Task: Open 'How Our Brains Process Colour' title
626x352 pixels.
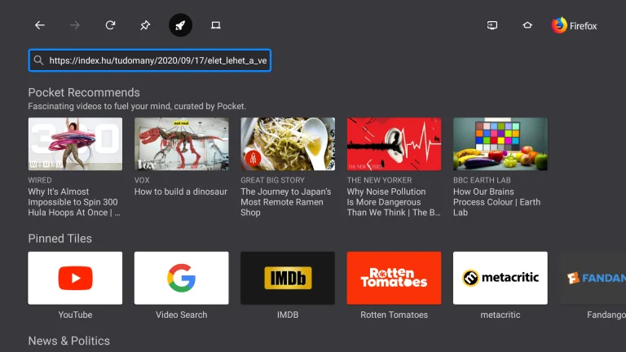Action: pyautogui.click(x=496, y=202)
